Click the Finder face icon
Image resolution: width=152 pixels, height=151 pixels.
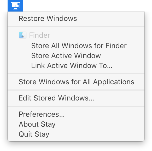[x=23, y=35]
